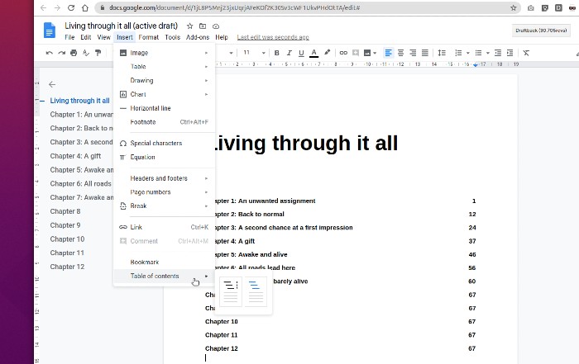
Task: Click the Paint format icon
Action: pyautogui.click(x=98, y=53)
